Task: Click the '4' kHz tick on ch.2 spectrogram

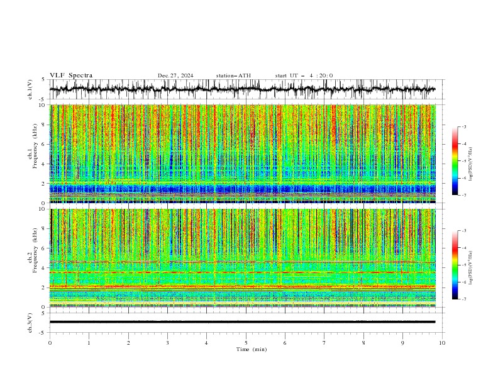Action: tap(45, 268)
